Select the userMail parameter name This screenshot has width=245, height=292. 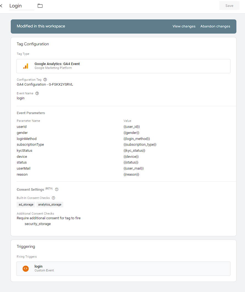23,168
